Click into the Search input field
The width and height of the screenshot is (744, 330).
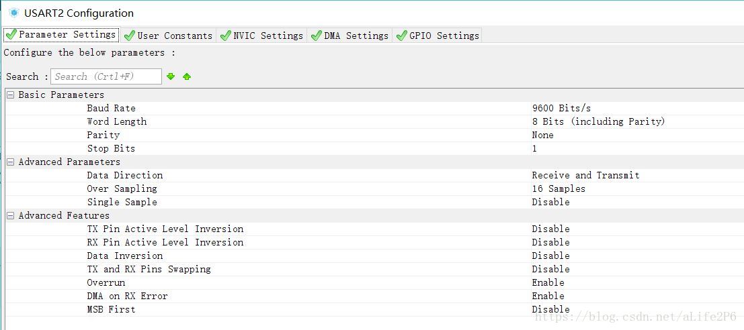[106, 76]
